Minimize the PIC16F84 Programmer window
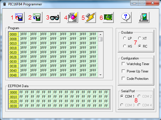 click(134, 3)
